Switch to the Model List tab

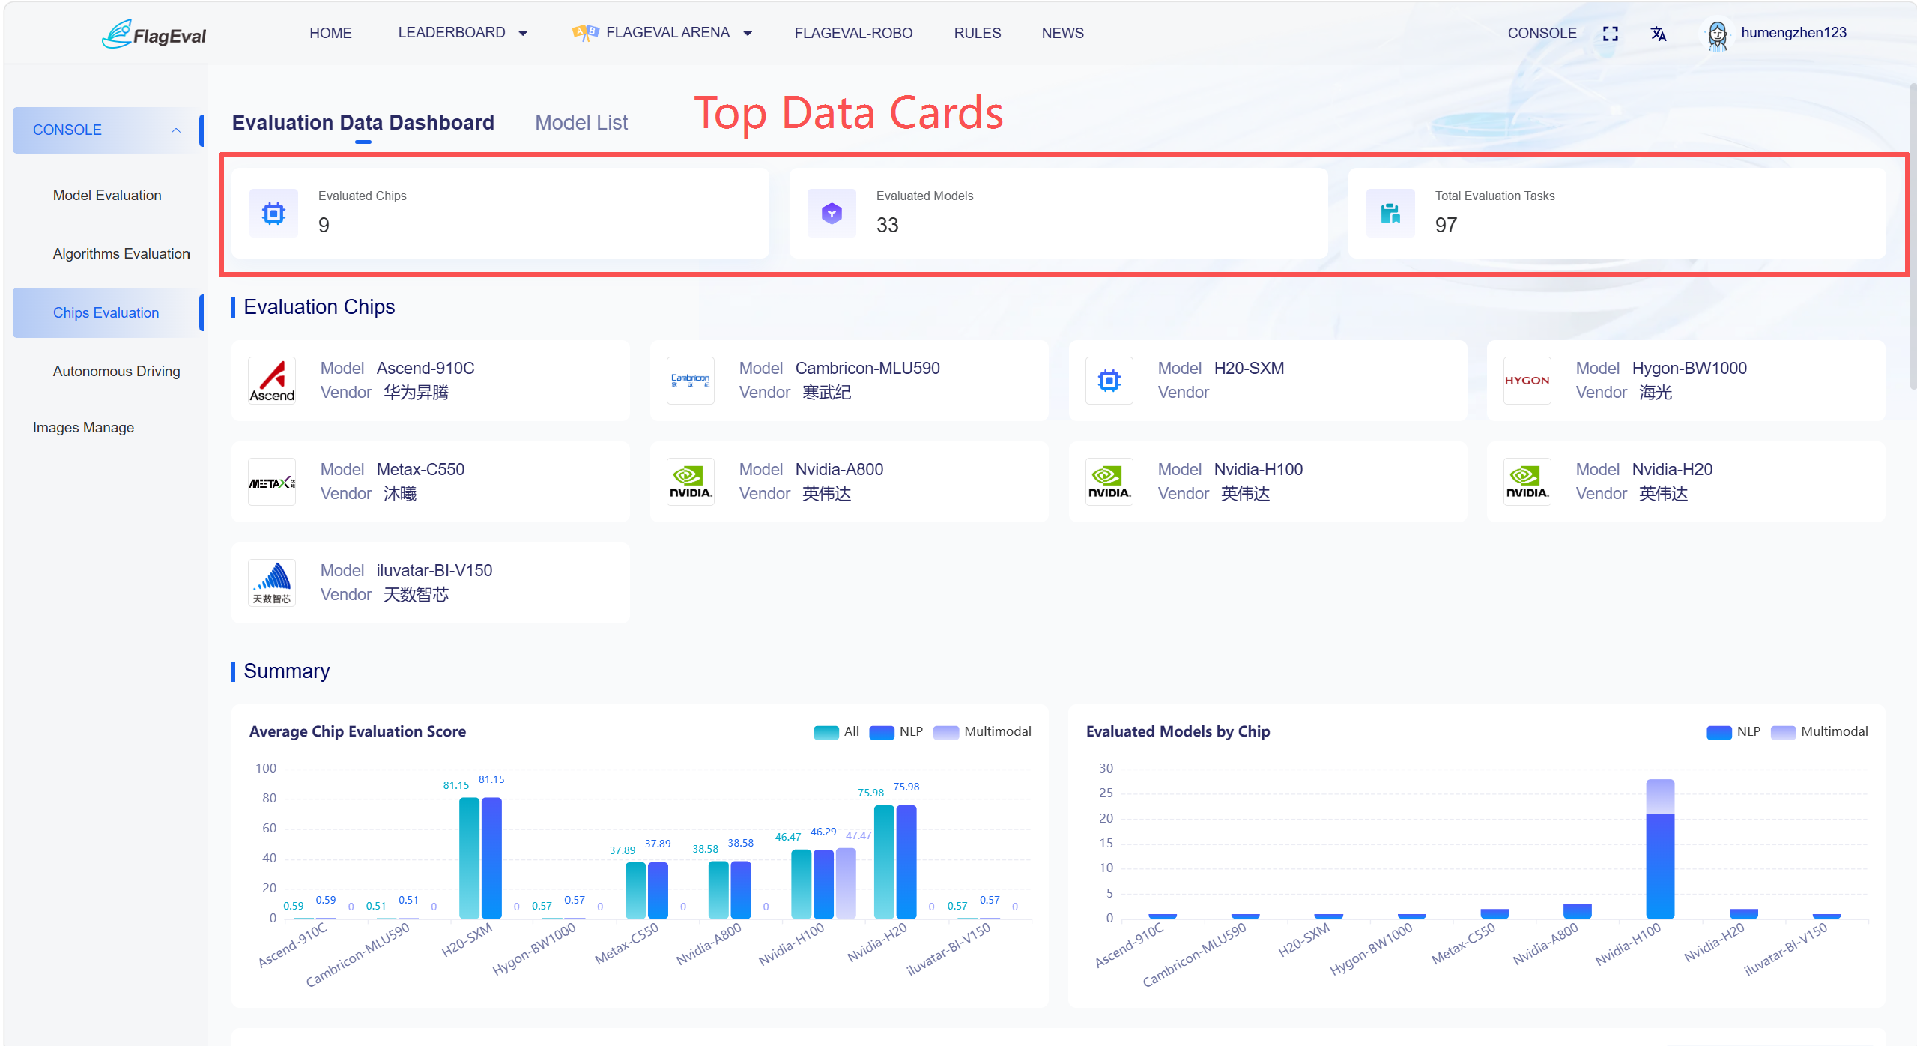tap(581, 122)
